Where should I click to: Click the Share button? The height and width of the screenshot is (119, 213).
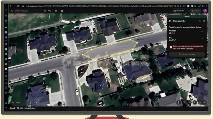(x=195, y=11)
